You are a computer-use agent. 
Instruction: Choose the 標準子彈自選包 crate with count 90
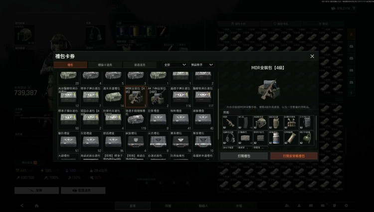(68, 119)
